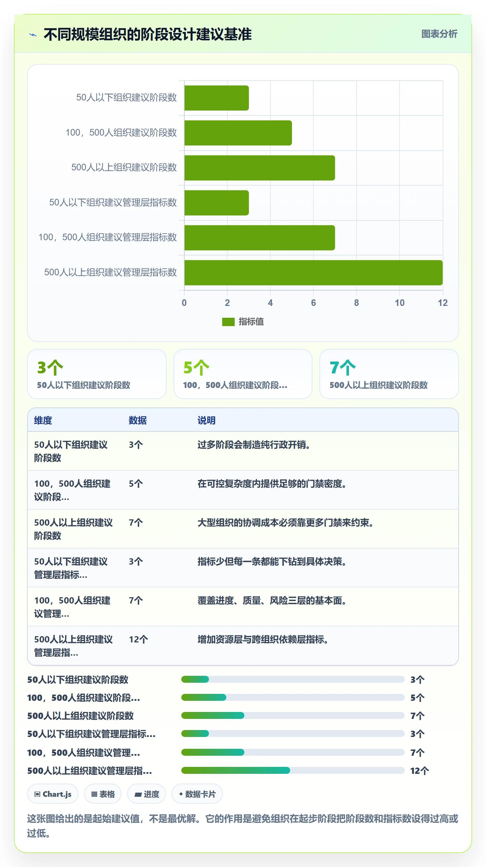Click the 数据 column header
486x867 pixels.
[x=137, y=420]
